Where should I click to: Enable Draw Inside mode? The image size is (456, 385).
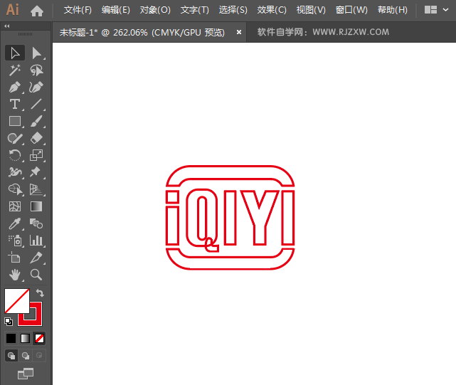pyautogui.click(x=39, y=356)
